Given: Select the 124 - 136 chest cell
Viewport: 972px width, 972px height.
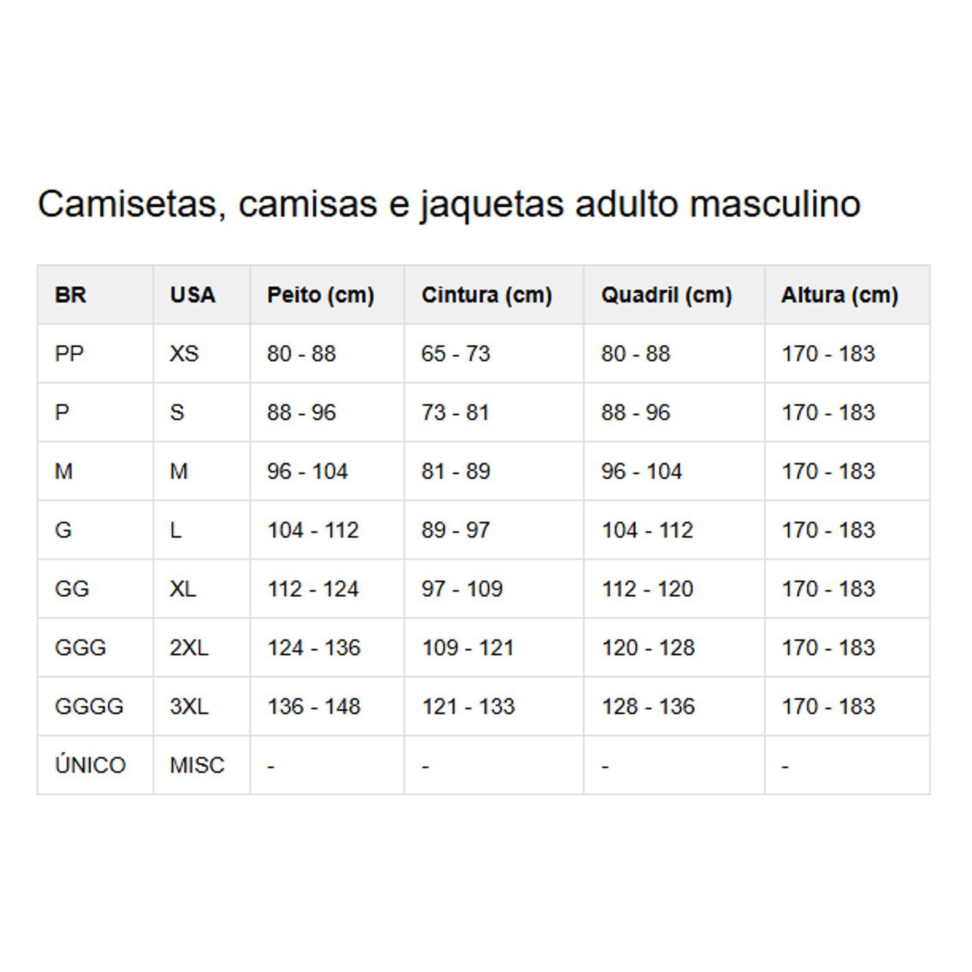Looking at the screenshot, I should tap(313, 648).
